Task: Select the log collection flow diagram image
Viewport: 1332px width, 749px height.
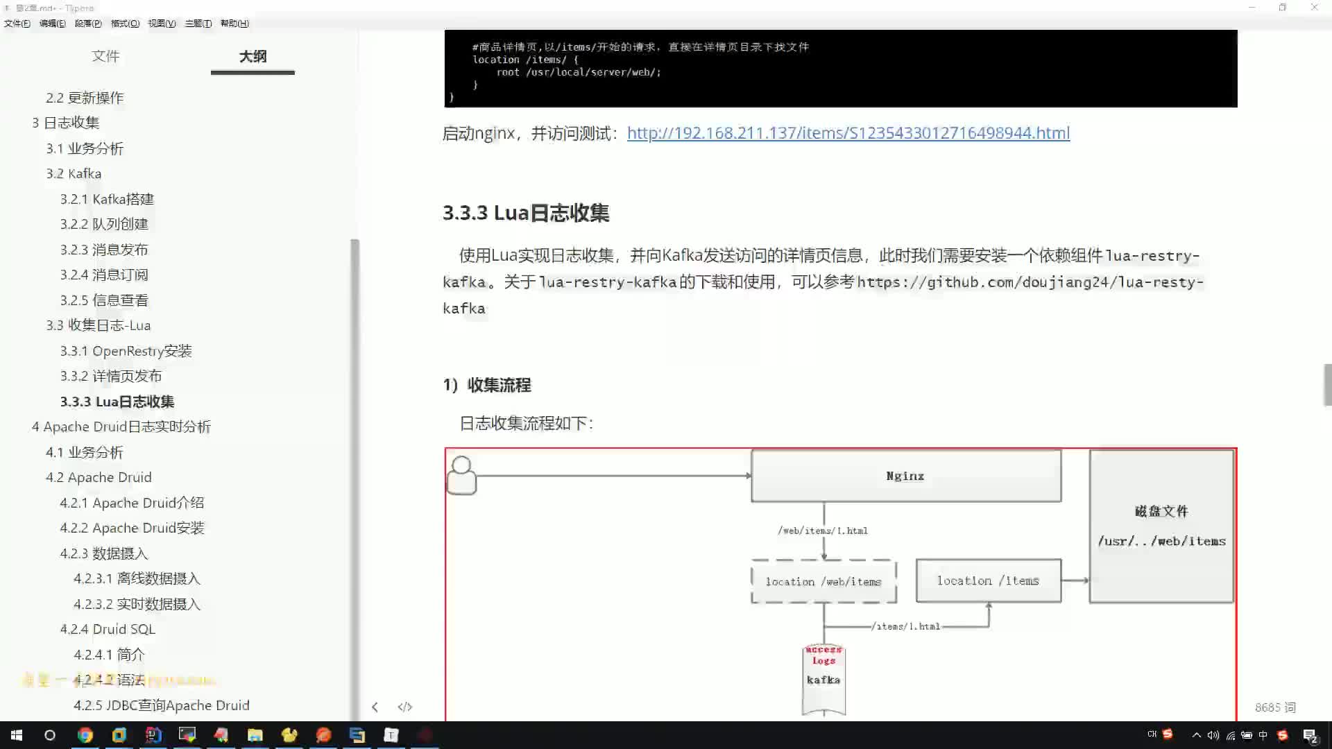Action: coord(841,584)
